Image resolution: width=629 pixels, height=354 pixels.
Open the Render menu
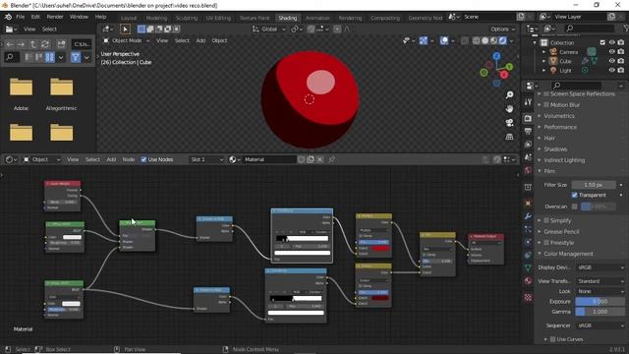55,17
